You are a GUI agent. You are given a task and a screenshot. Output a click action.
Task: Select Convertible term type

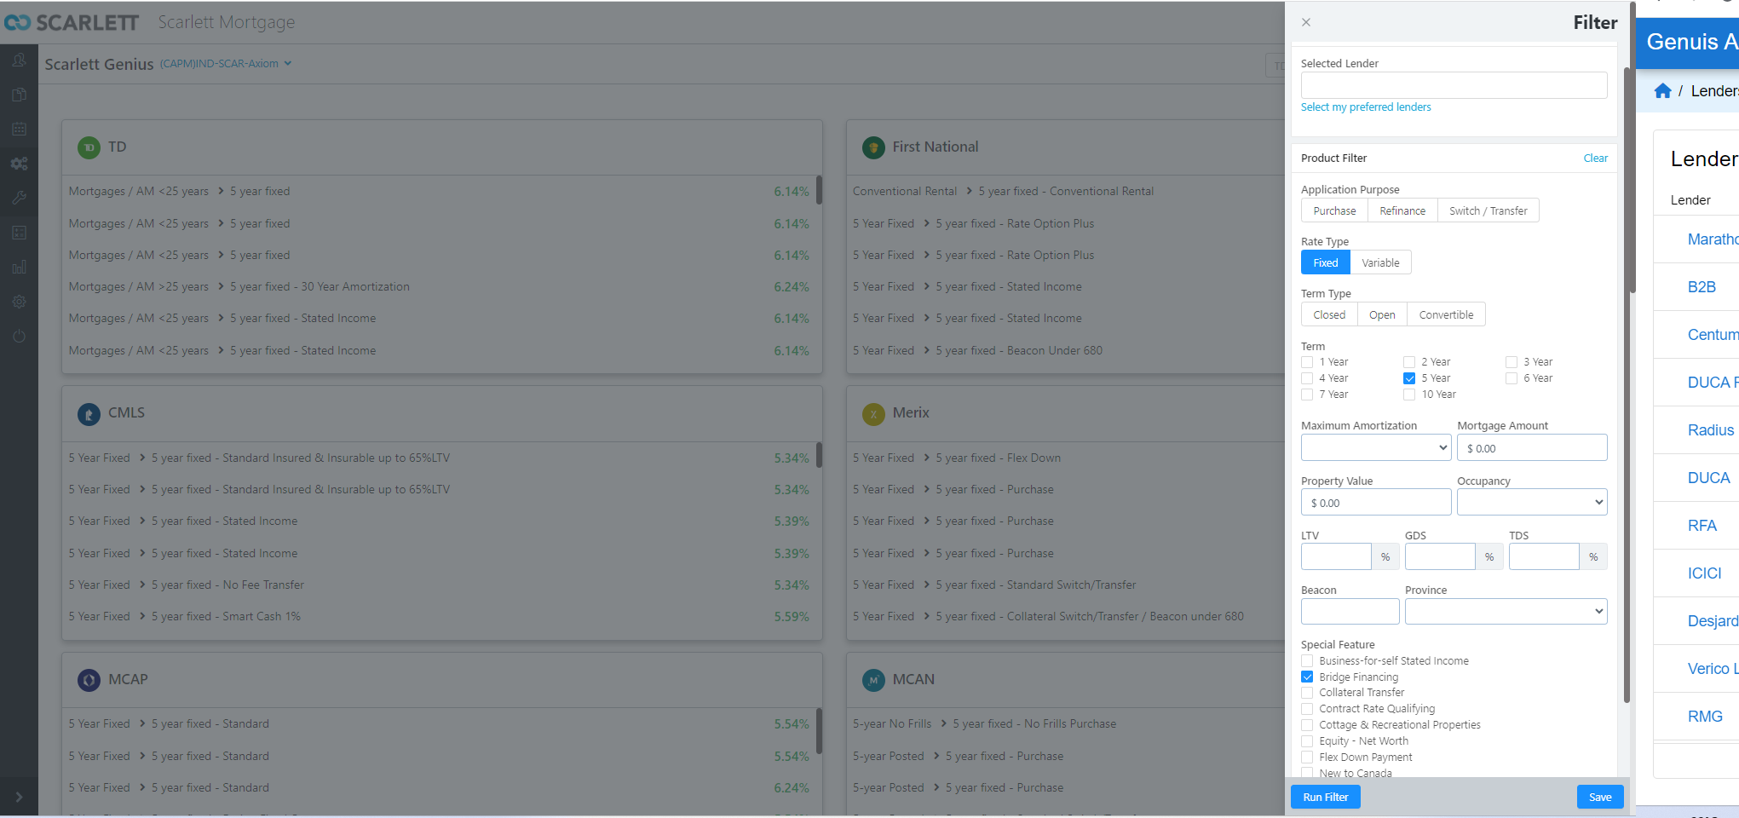click(1446, 314)
